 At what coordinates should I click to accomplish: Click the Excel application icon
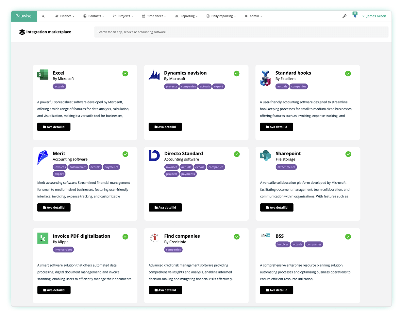[42, 75]
